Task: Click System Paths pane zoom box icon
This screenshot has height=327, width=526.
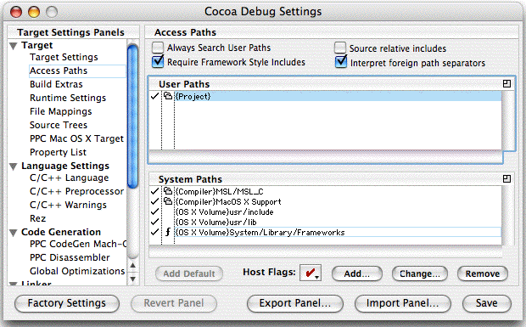Action: pyautogui.click(x=506, y=178)
